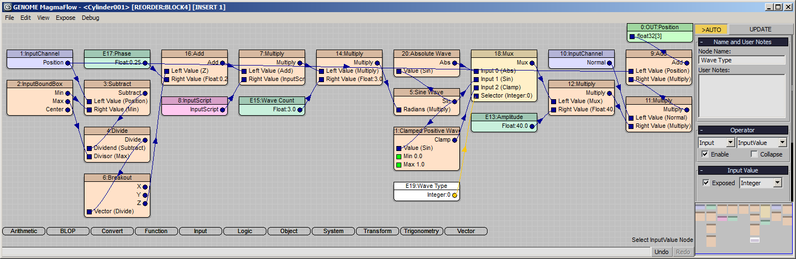This screenshot has height=259, width=796.
Task: Click the Z output socket of 6:Breakout
Action: (145, 203)
